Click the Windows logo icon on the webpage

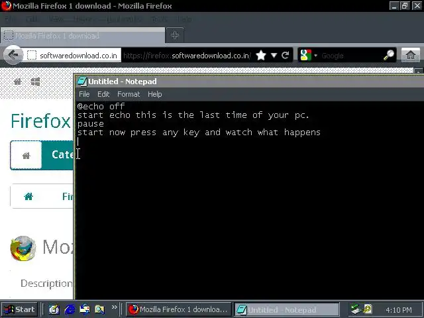[x=35, y=81]
